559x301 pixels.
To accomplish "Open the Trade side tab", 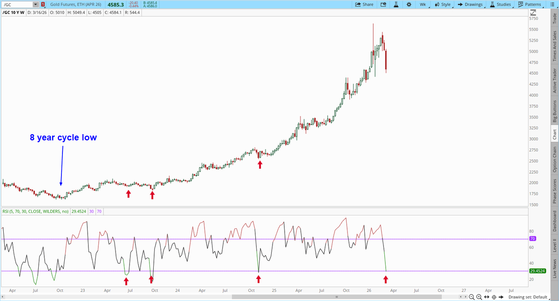I will click(554, 18).
